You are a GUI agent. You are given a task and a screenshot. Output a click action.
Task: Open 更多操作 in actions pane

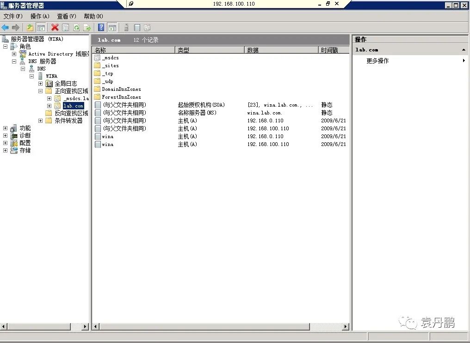tap(377, 61)
